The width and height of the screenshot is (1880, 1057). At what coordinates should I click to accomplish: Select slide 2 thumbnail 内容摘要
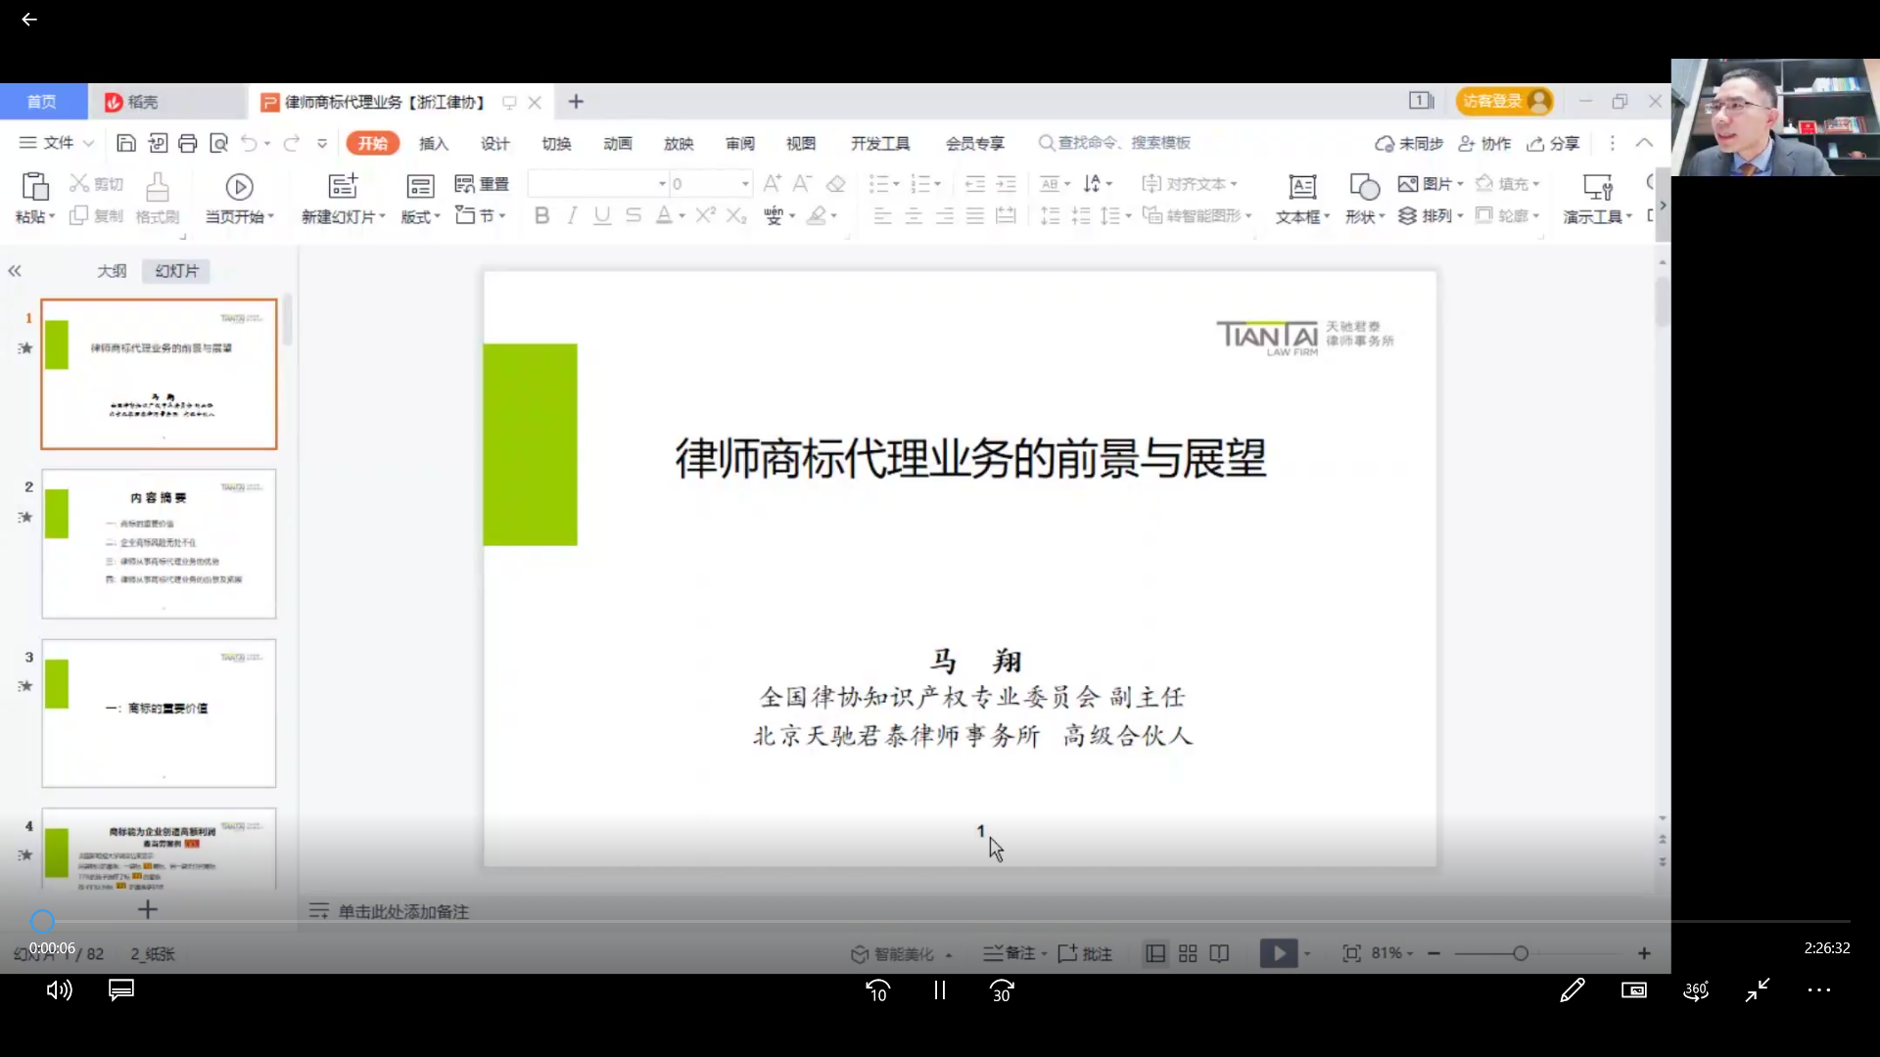[x=159, y=544]
